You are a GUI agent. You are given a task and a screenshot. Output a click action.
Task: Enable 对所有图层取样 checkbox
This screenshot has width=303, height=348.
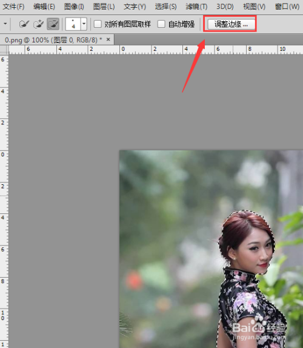[98, 24]
